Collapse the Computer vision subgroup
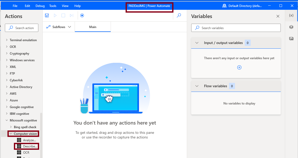 (11, 134)
